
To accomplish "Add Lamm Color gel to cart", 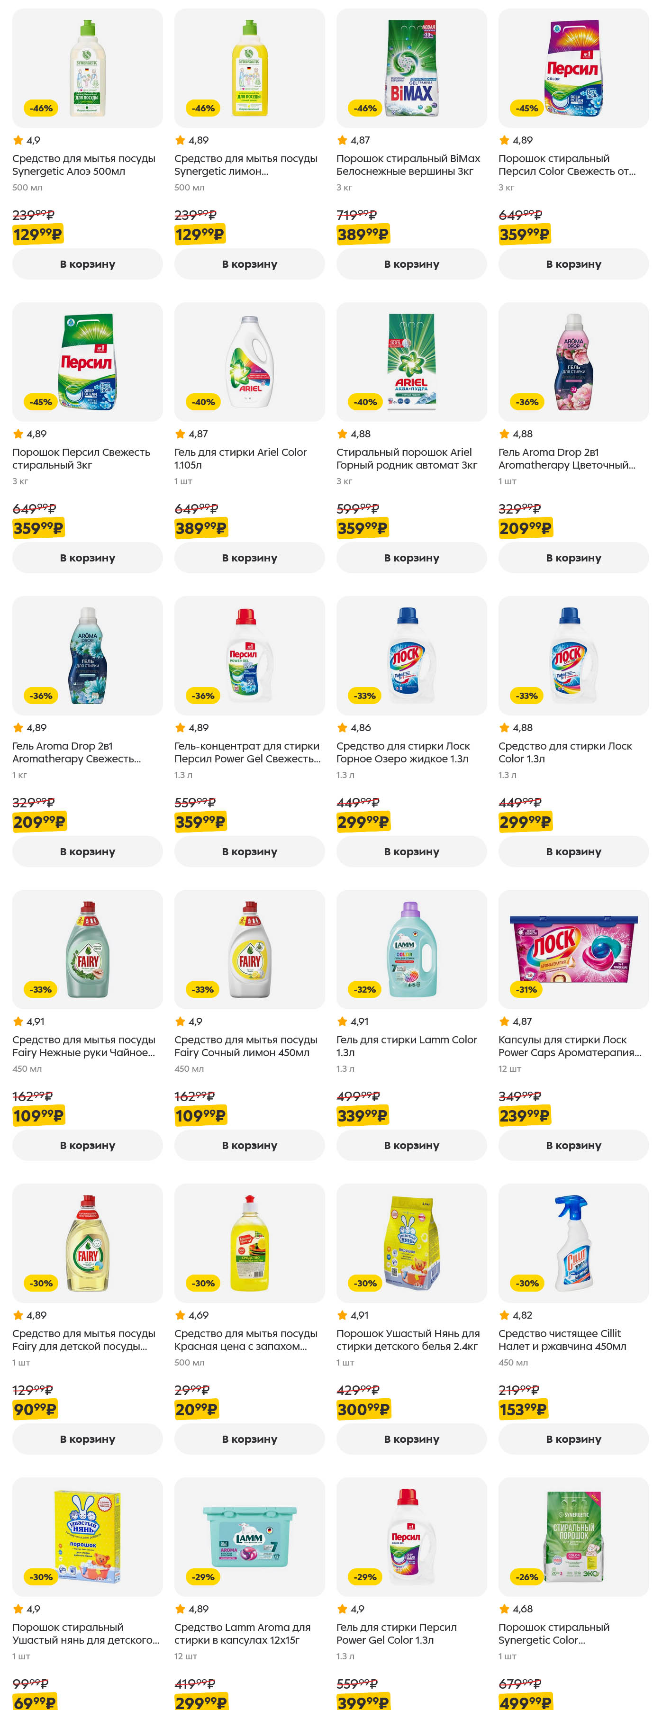I will coord(411,1145).
